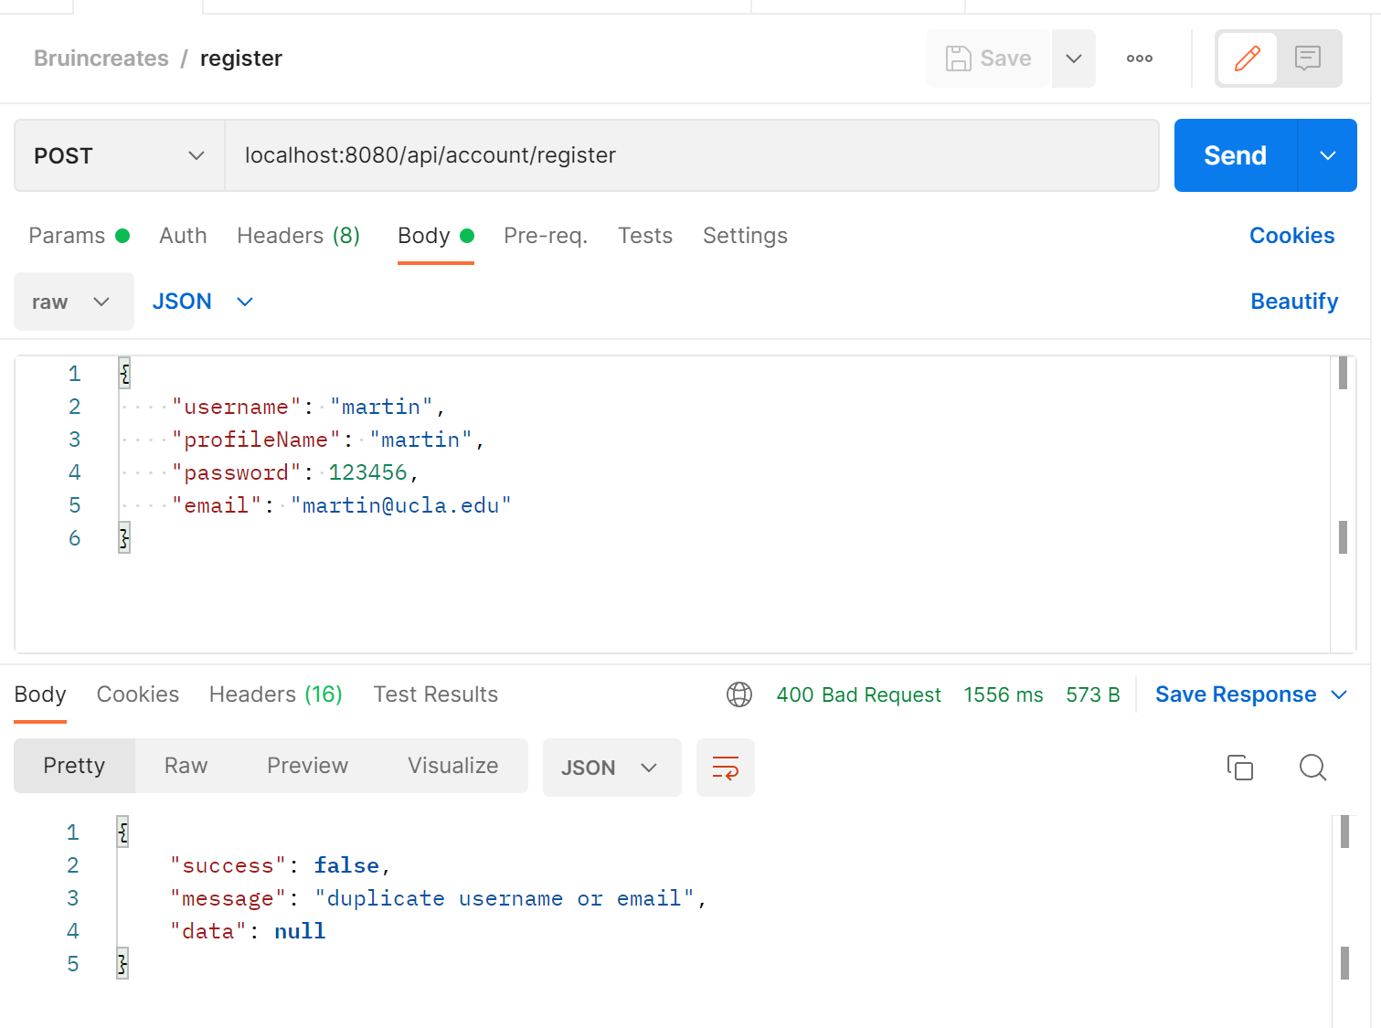Screen dimensions: 1381x1028
Task: Click the "username" line in request body
Action: tap(309, 407)
